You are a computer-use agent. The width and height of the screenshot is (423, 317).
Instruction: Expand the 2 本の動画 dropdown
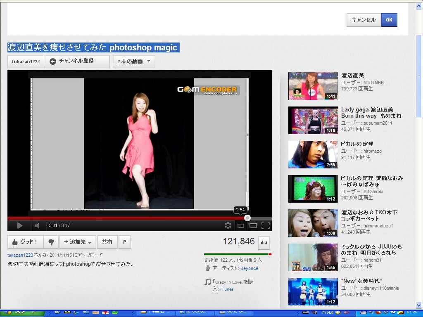[134, 61]
